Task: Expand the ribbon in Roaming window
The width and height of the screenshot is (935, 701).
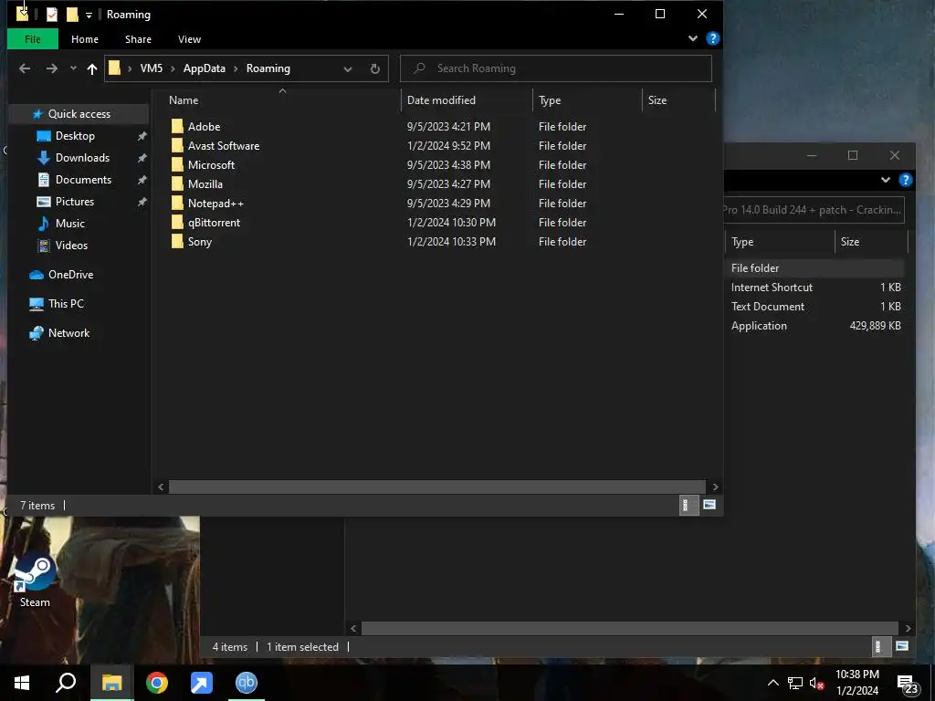Action: click(x=693, y=38)
